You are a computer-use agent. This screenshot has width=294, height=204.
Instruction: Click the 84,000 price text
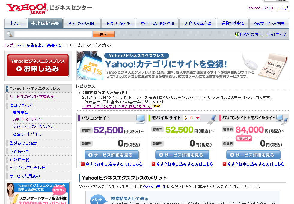coord(250,130)
